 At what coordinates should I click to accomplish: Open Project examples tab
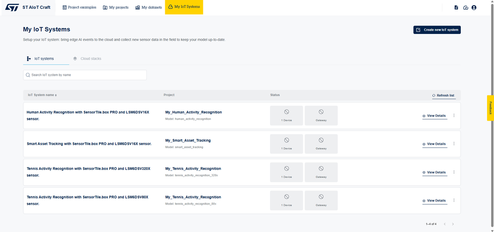click(x=79, y=7)
